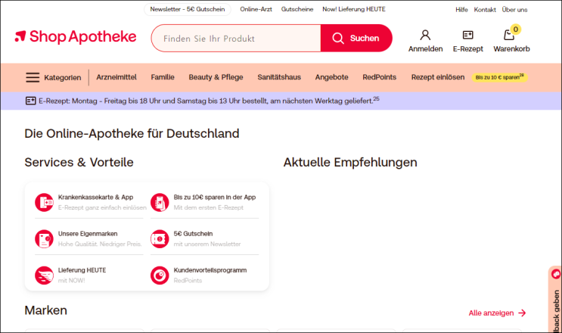The image size is (562, 333).
Task: Click the Shop Apotheke logo
Action: tap(76, 37)
